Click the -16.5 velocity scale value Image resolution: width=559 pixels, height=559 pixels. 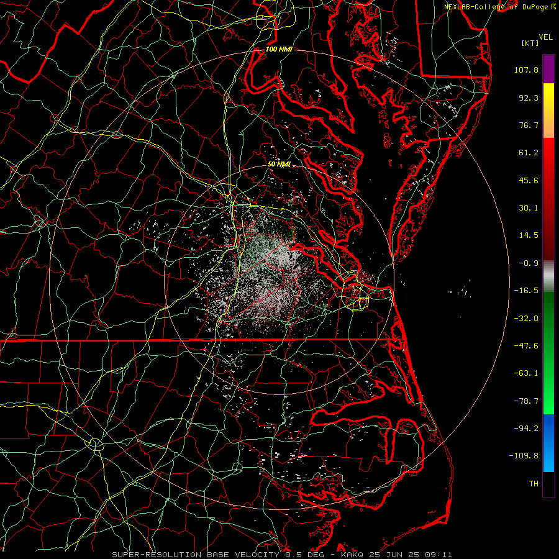coord(526,291)
